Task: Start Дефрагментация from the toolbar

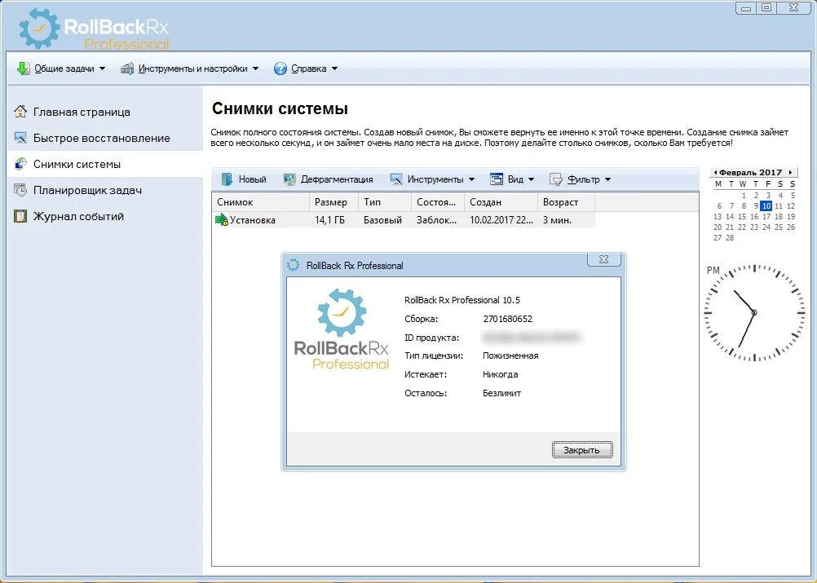Action: point(329,179)
